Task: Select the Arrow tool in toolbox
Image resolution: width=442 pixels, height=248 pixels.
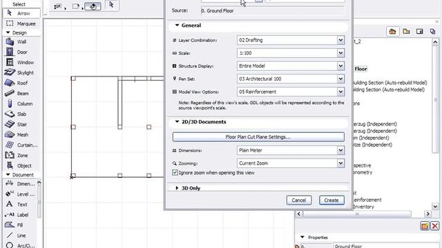Action: pyautogui.click(x=21, y=13)
